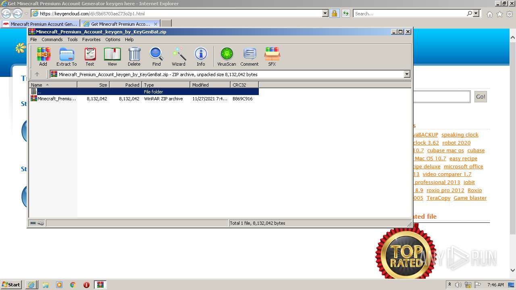Screen dimensions: 516x290
Task: Open a new browser tab
Action: 166,24
